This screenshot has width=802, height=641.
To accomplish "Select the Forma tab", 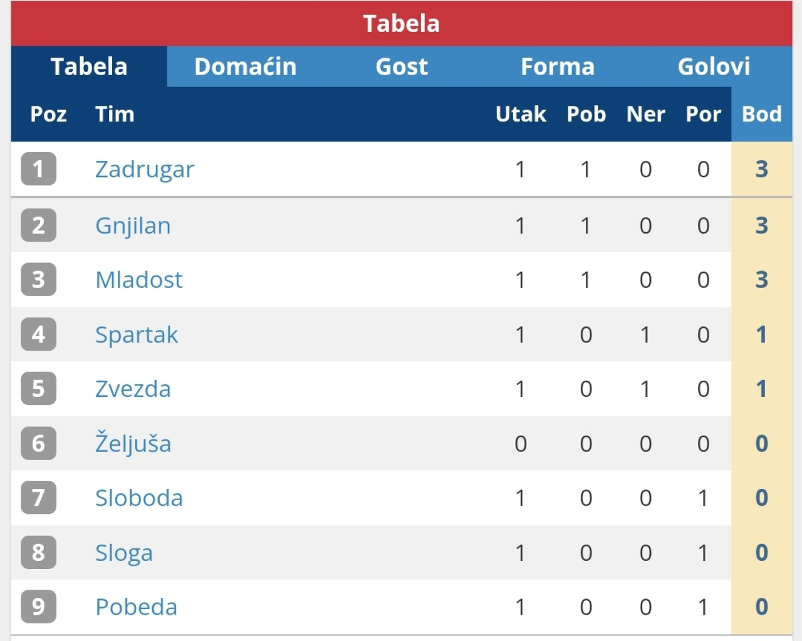I will coord(558,66).
